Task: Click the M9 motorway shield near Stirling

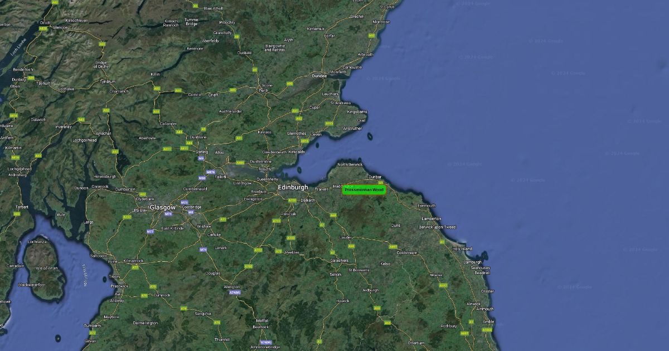Action: (201, 158)
